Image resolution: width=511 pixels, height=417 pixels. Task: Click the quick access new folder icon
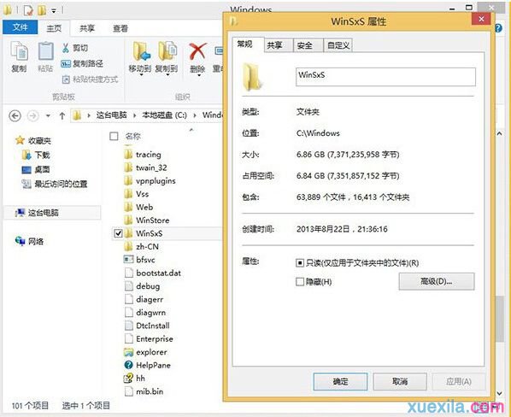[42, 10]
